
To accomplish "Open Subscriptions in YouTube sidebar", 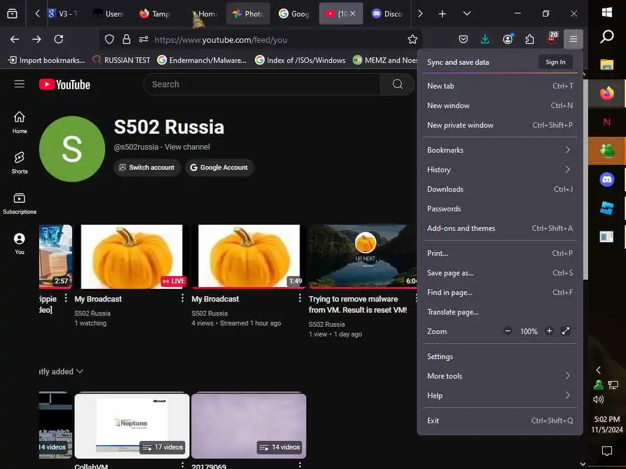I will 20,203.
